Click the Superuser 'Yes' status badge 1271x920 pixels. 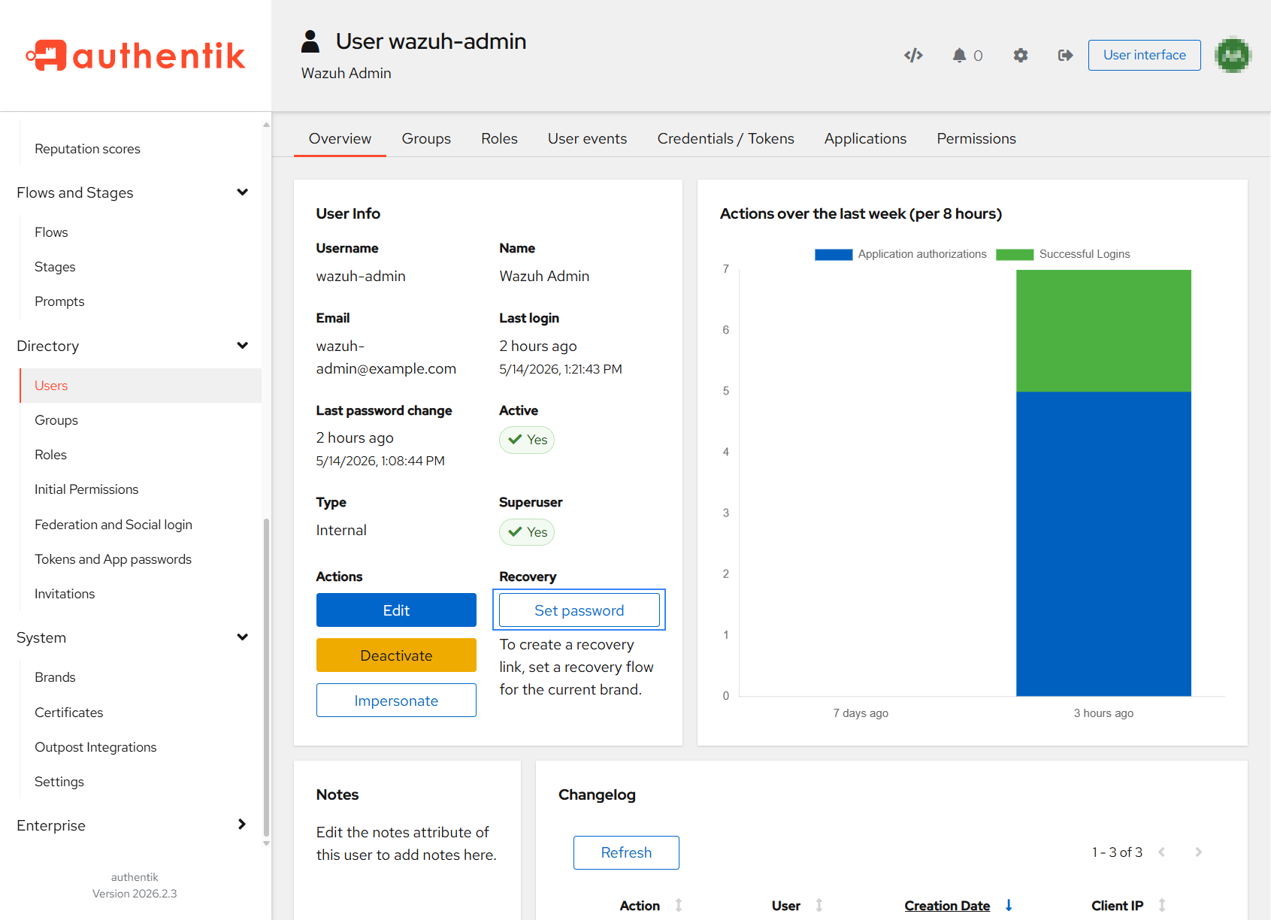[527, 532]
